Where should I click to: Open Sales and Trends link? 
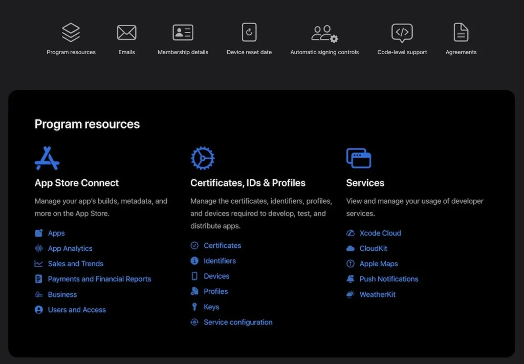coord(76,264)
